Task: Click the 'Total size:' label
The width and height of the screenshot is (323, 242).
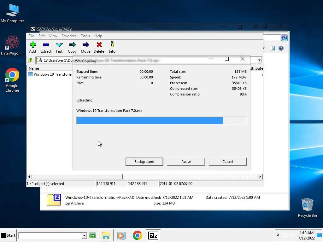Action: 178,72
